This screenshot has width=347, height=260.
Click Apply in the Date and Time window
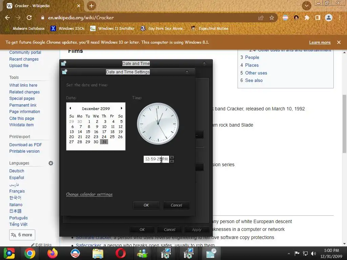197,230
